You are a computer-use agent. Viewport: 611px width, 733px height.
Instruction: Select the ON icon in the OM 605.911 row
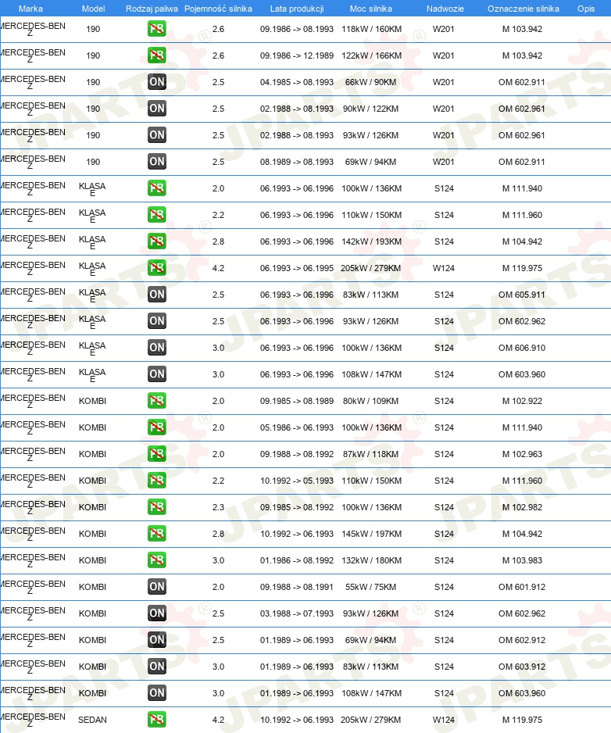click(156, 295)
